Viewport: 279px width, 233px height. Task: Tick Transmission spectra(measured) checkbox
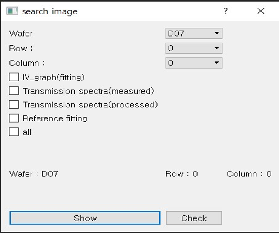(14, 91)
